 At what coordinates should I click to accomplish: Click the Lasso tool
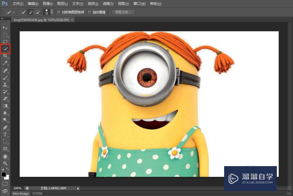pos(5,41)
